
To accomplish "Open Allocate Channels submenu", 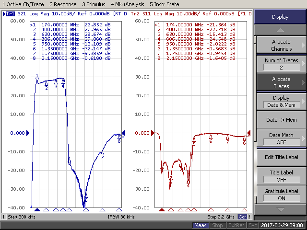I will (x=281, y=45).
